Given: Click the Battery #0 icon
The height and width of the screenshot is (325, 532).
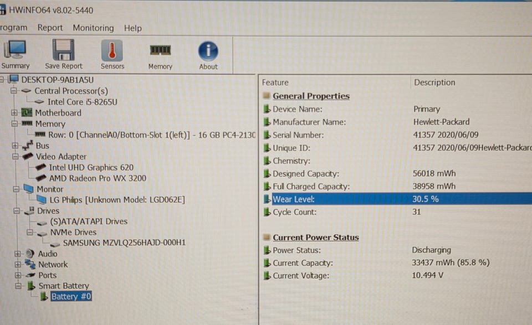Looking at the screenshot, I should tap(44, 296).
